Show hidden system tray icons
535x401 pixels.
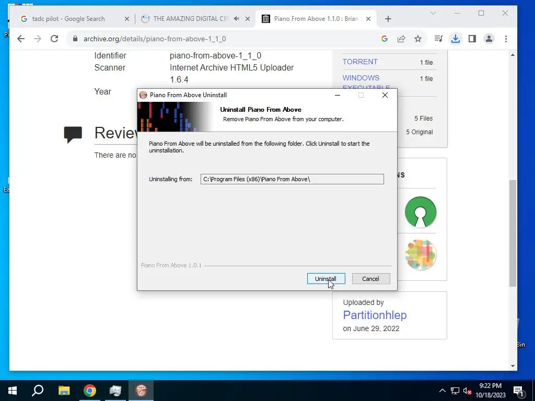pyautogui.click(x=442, y=391)
